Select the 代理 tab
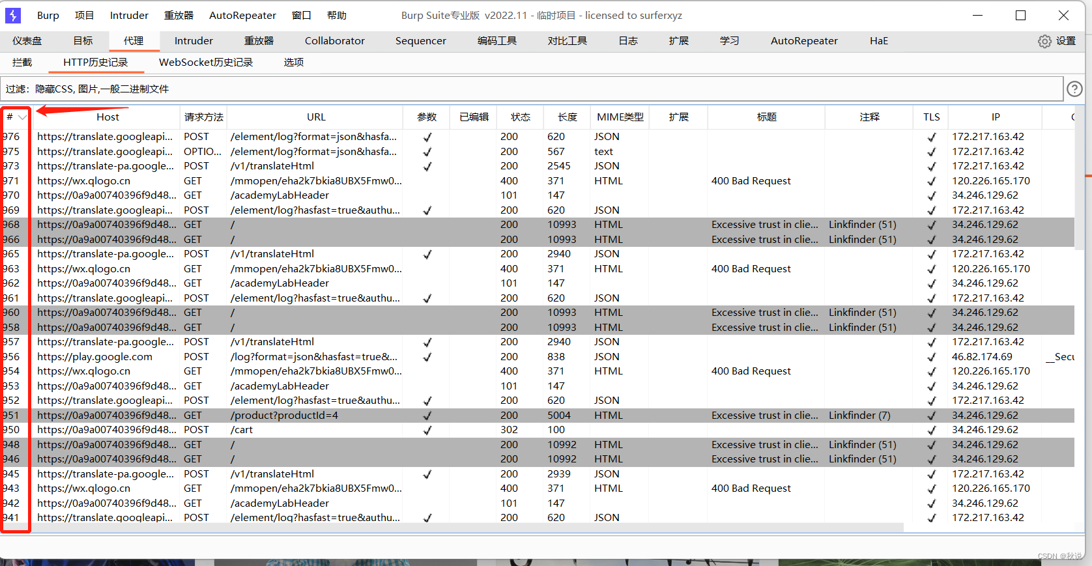 pos(134,40)
